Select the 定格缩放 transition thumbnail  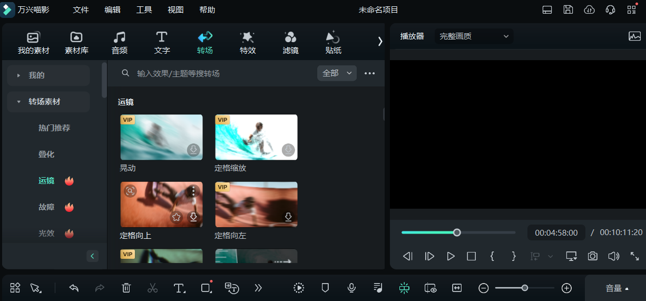(x=256, y=137)
